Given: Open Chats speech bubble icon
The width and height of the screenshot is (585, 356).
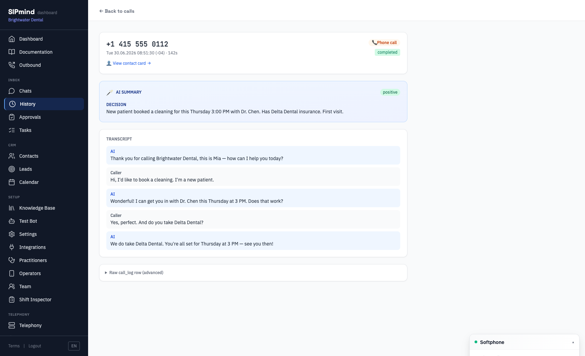Looking at the screenshot, I should (12, 91).
